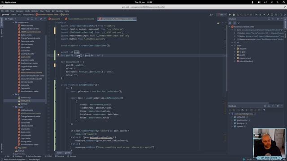
Task: Click the Project panel expand all icon
Action: click(x=32, y=19)
